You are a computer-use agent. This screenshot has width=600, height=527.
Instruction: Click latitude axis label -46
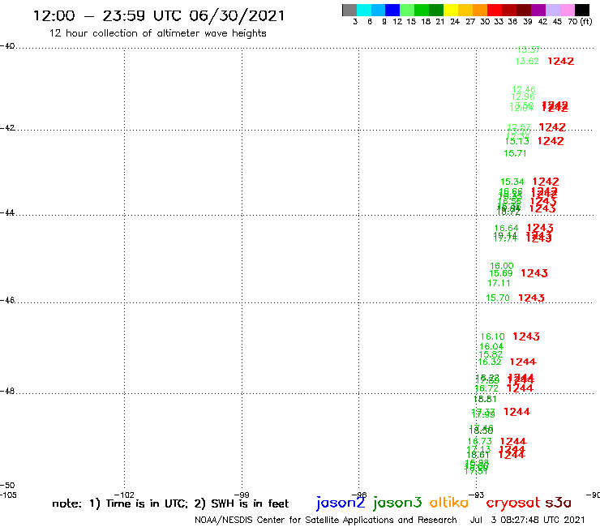pyautogui.click(x=7, y=301)
